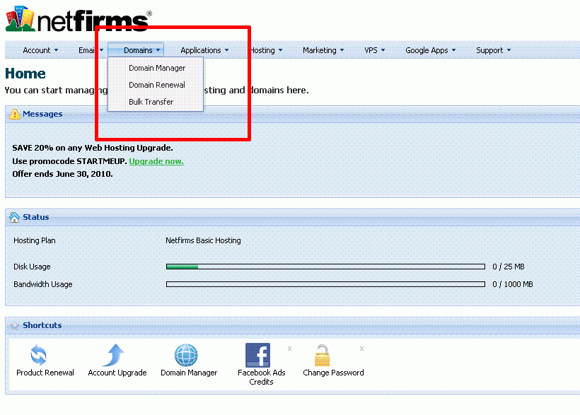Click the Bandwidth Usage progress bar
Image resolution: width=580 pixels, height=415 pixels.
pyautogui.click(x=325, y=284)
